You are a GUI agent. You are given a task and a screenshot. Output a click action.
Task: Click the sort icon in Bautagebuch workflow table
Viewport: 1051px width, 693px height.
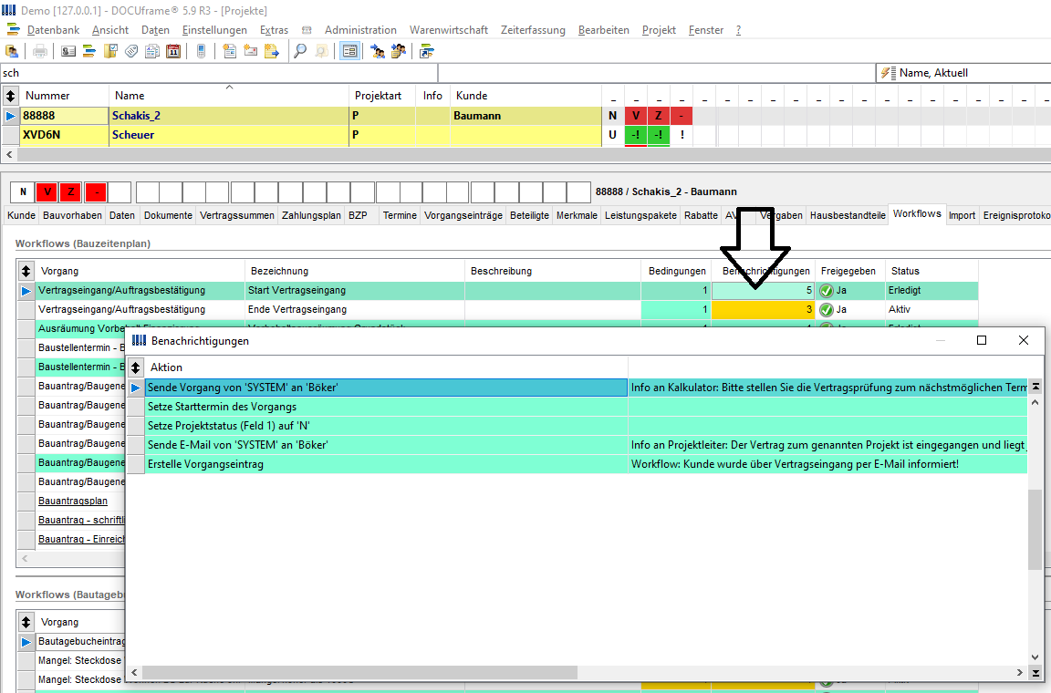click(x=26, y=622)
